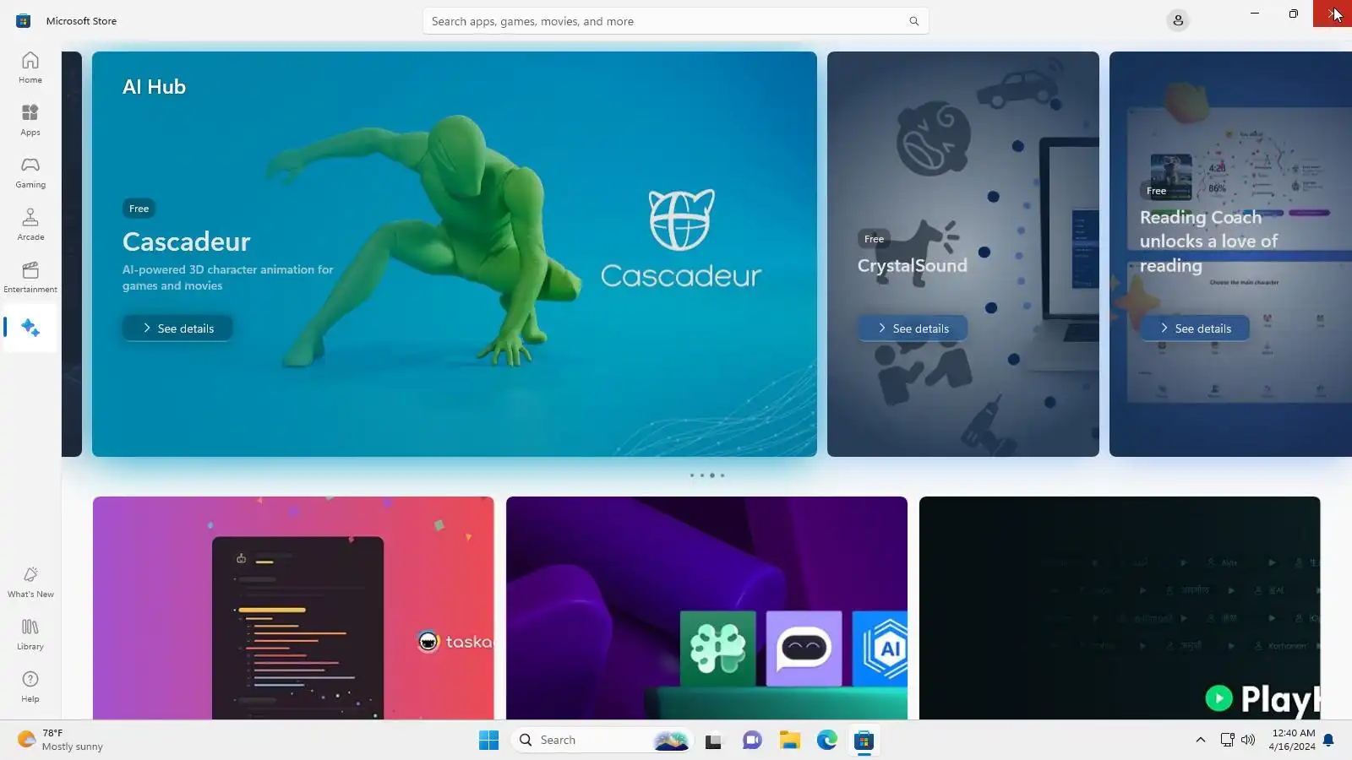Click the taskbar Search box
Screen dimensions: 1352x760
point(602,741)
